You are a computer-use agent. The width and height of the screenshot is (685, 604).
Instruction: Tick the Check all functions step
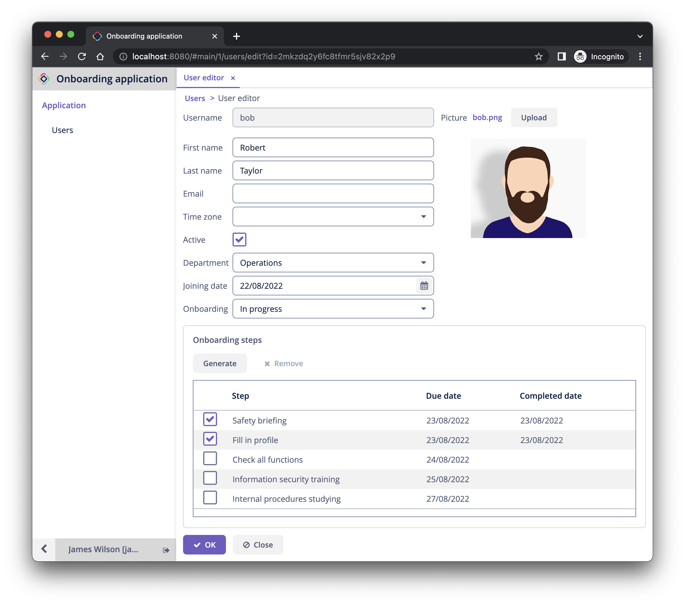pos(210,459)
